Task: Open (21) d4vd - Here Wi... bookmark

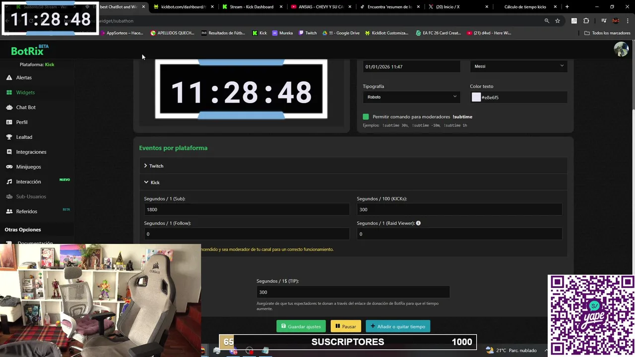Action: click(489, 33)
